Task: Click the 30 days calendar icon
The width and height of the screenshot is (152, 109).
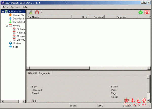Action: (x=14, y=36)
